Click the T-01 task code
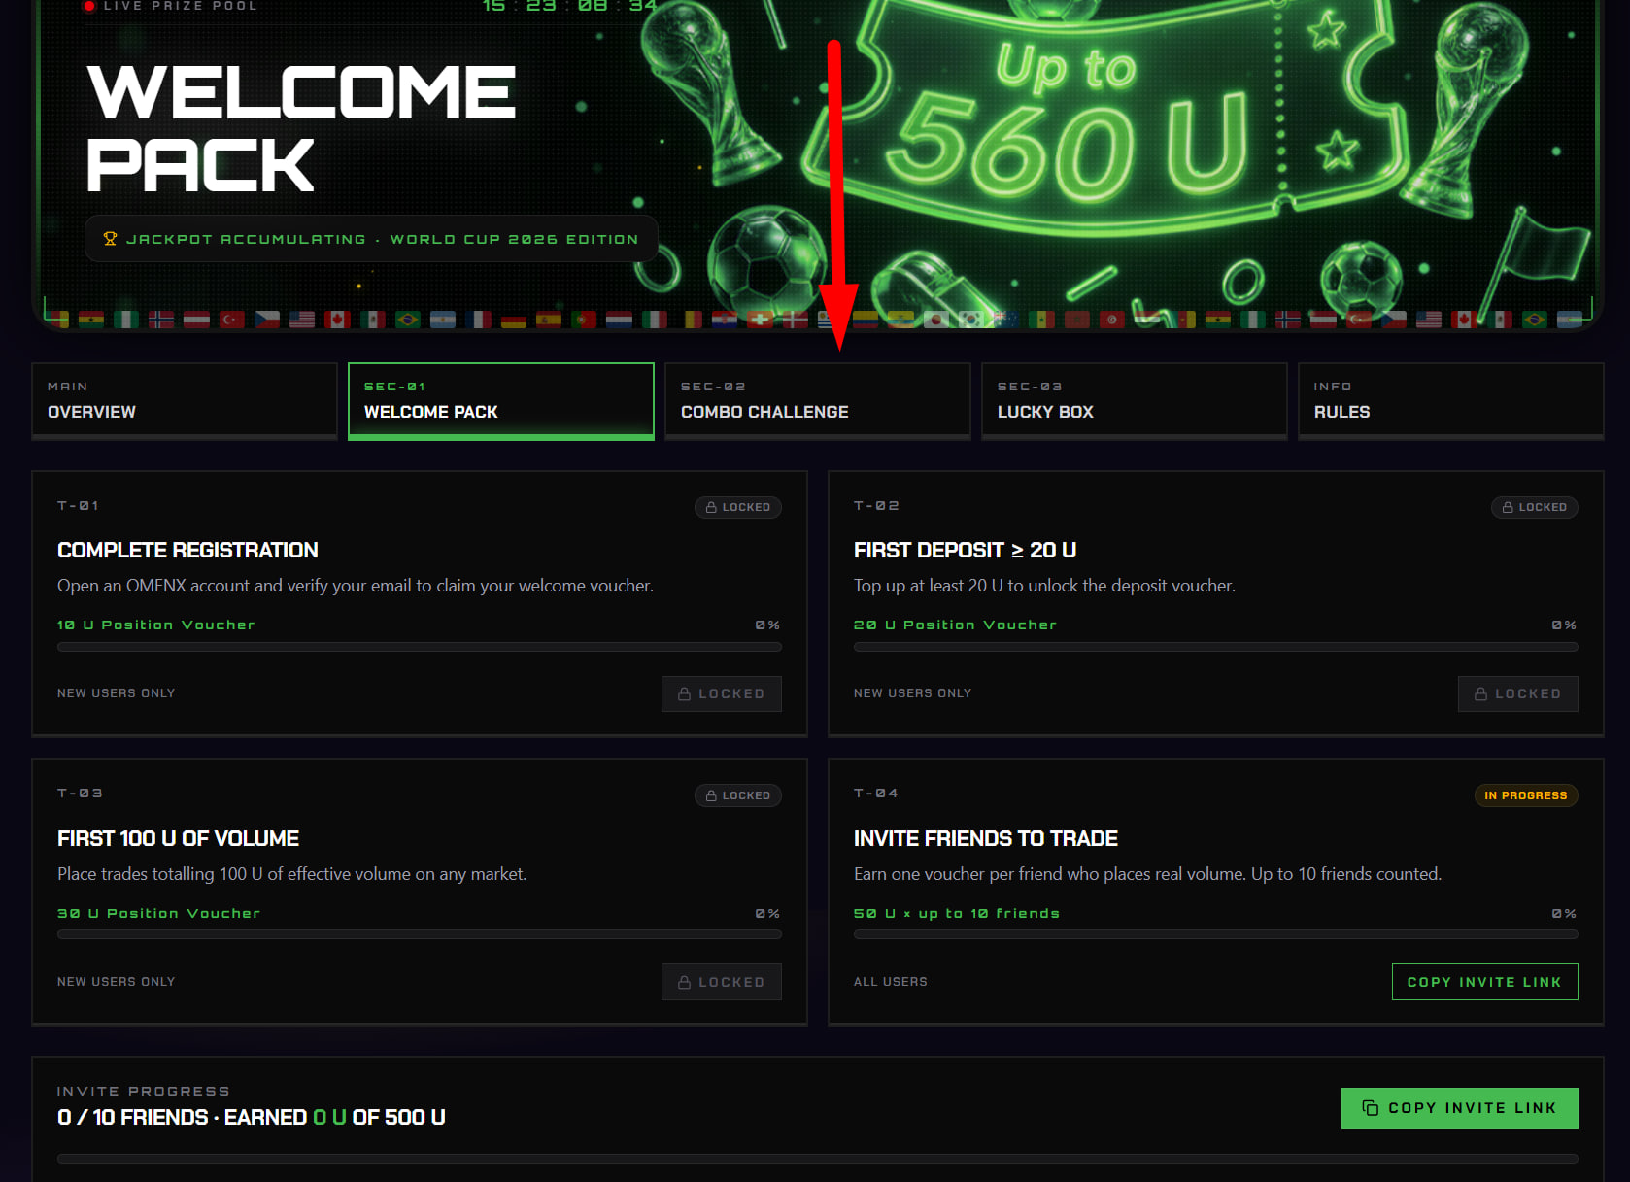Image resolution: width=1630 pixels, height=1182 pixels. click(79, 506)
